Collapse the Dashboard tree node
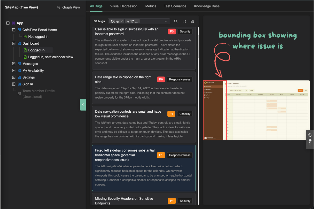 tap(14, 43)
